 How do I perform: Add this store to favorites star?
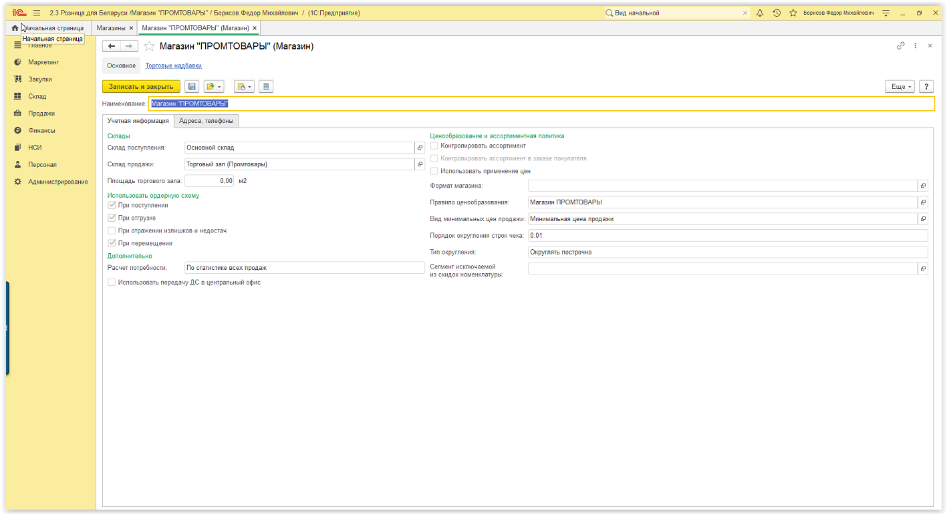pyautogui.click(x=150, y=46)
